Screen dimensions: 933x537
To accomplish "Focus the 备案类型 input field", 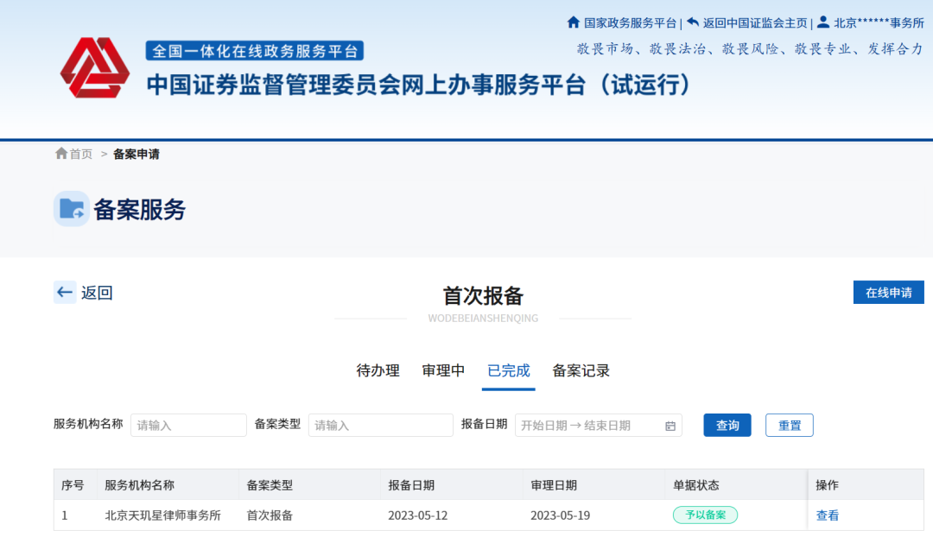I will pyautogui.click(x=381, y=426).
